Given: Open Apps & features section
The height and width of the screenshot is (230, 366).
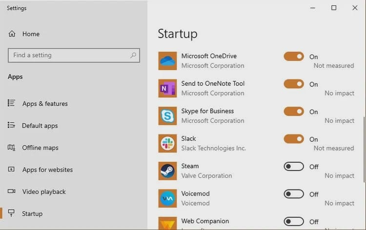Looking at the screenshot, I should click(45, 104).
